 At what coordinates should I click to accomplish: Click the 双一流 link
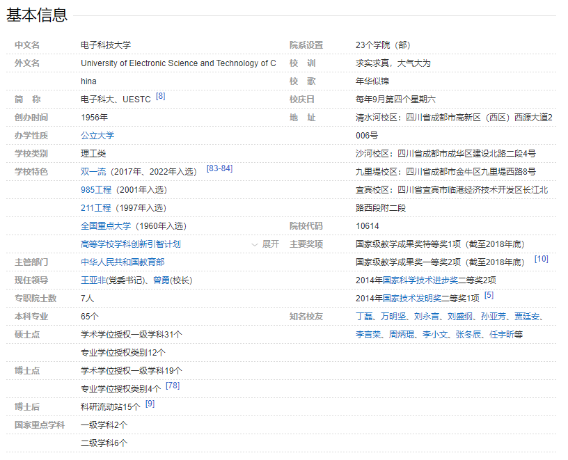click(x=93, y=172)
